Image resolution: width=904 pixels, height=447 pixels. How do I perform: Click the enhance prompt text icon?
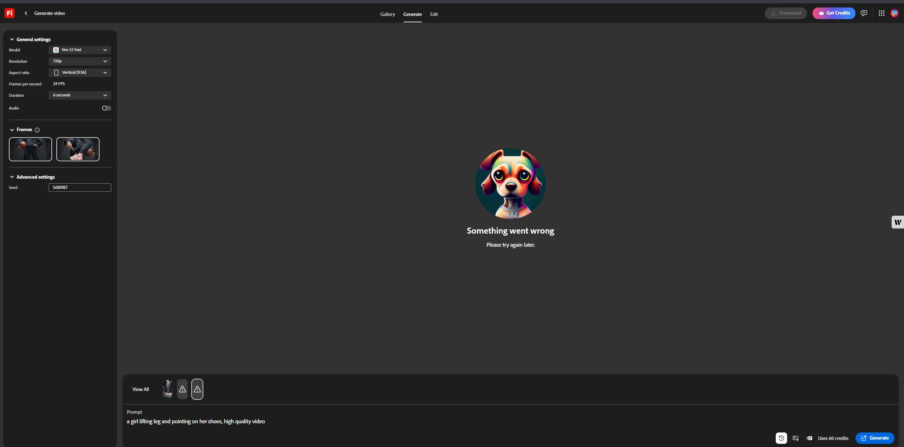tap(796, 438)
